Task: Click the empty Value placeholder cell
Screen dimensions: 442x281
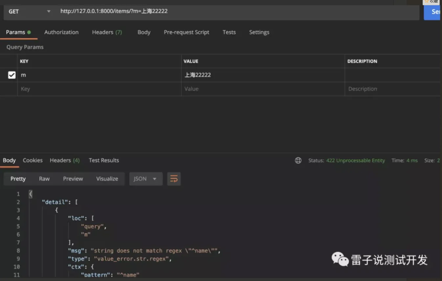Action: [263, 89]
